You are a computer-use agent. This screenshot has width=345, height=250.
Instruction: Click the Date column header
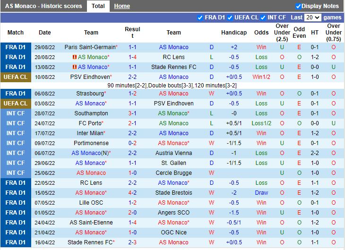coord(45,32)
